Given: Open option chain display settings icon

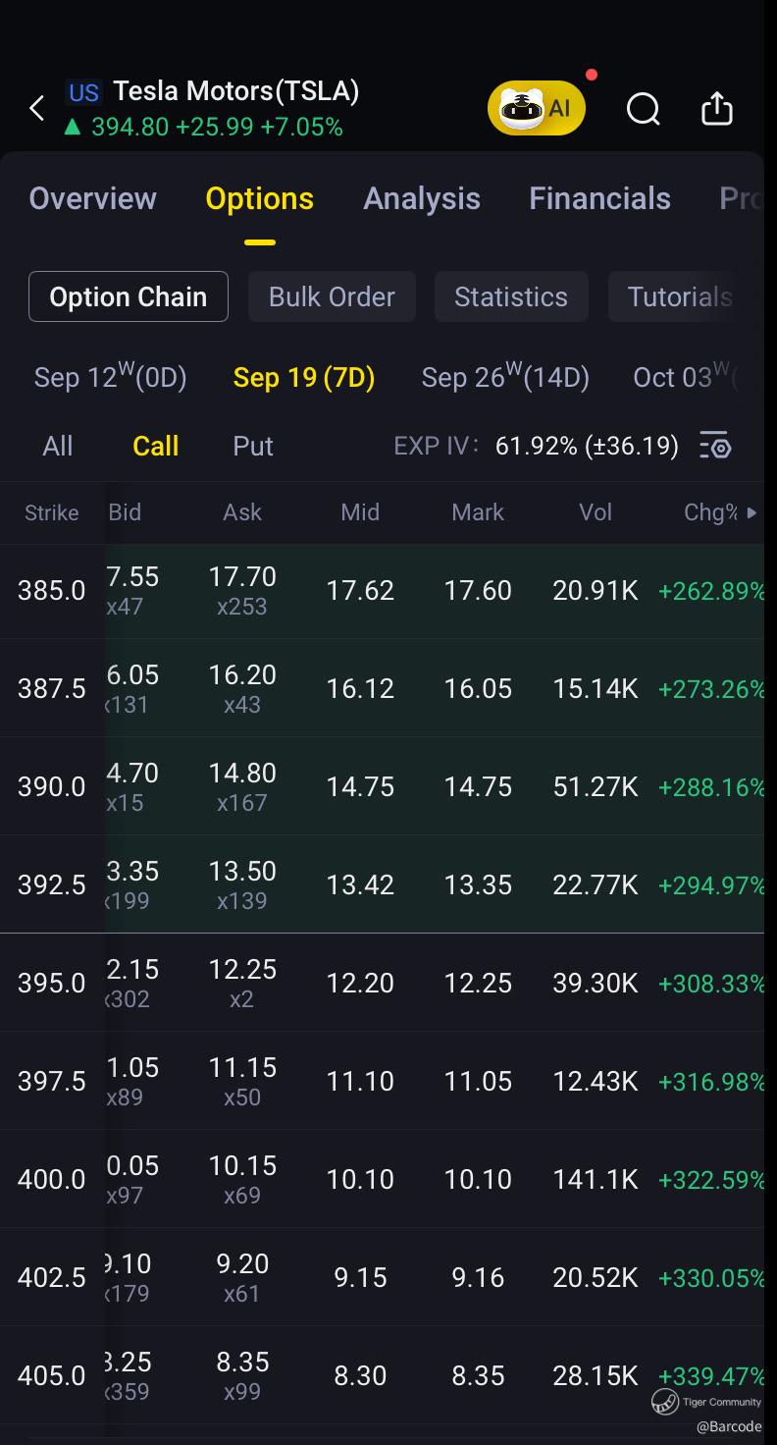Looking at the screenshot, I should click(x=715, y=446).
